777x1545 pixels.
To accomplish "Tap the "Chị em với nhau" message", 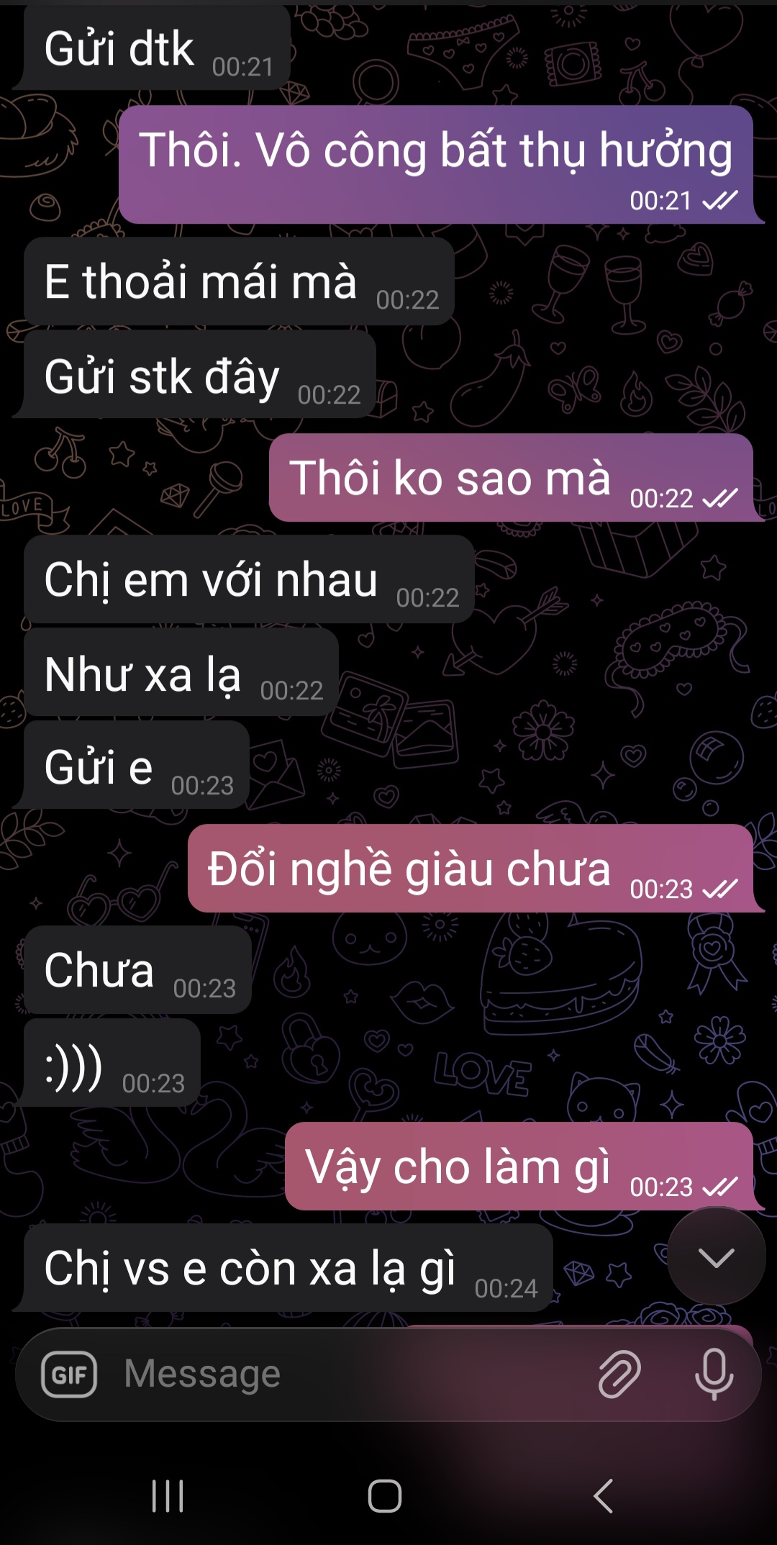I will click(x=249, y=579).
